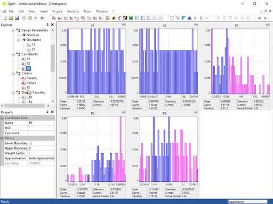273x204 pixels.
Task: Click the New document toolbar icon
Action: tap(5, 18)
